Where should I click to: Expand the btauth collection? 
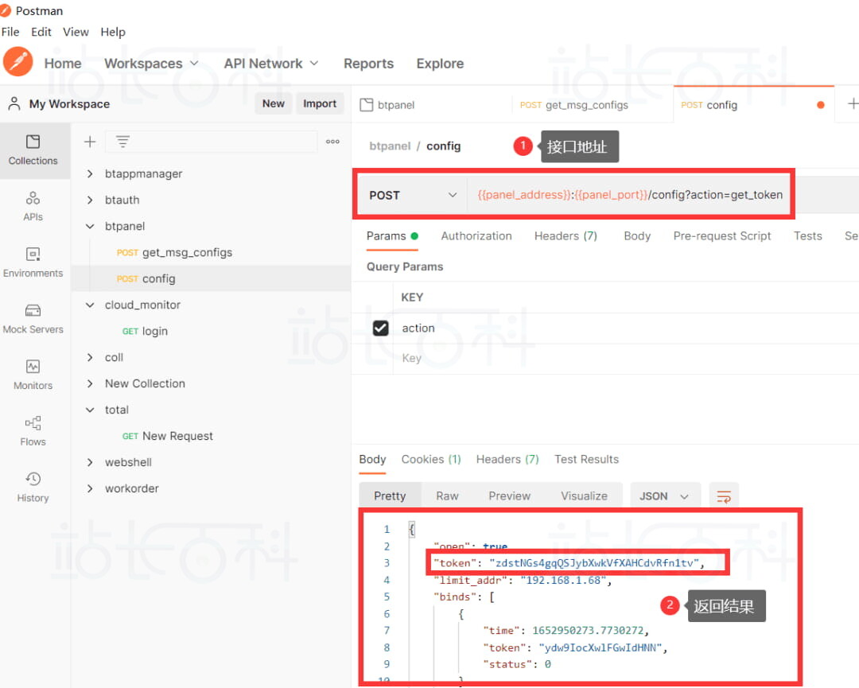pos(90,200)
